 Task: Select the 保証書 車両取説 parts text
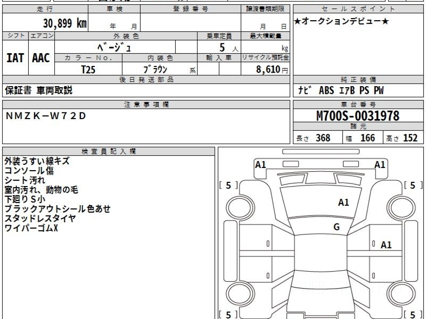coord(39,90)
